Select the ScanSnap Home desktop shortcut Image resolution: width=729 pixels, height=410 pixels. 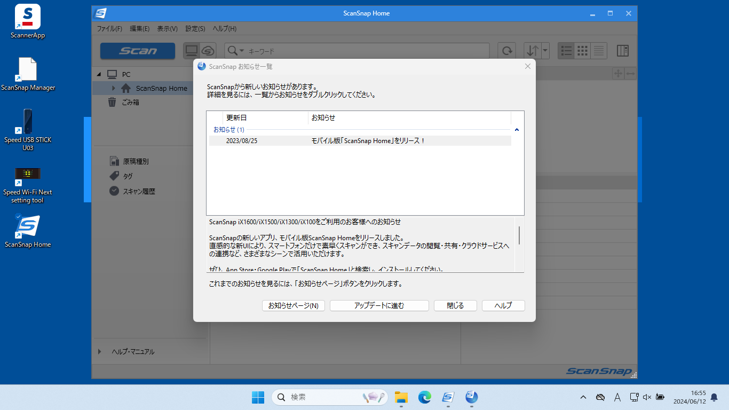coord(28,231)
